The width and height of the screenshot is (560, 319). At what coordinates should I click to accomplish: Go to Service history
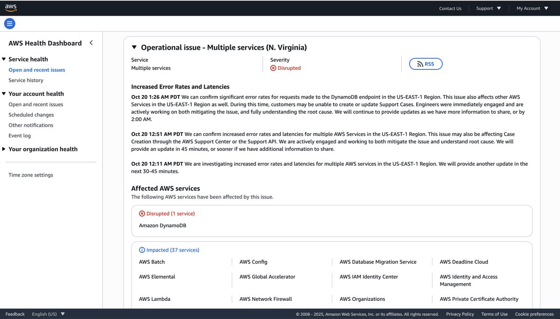click(26, 80)
